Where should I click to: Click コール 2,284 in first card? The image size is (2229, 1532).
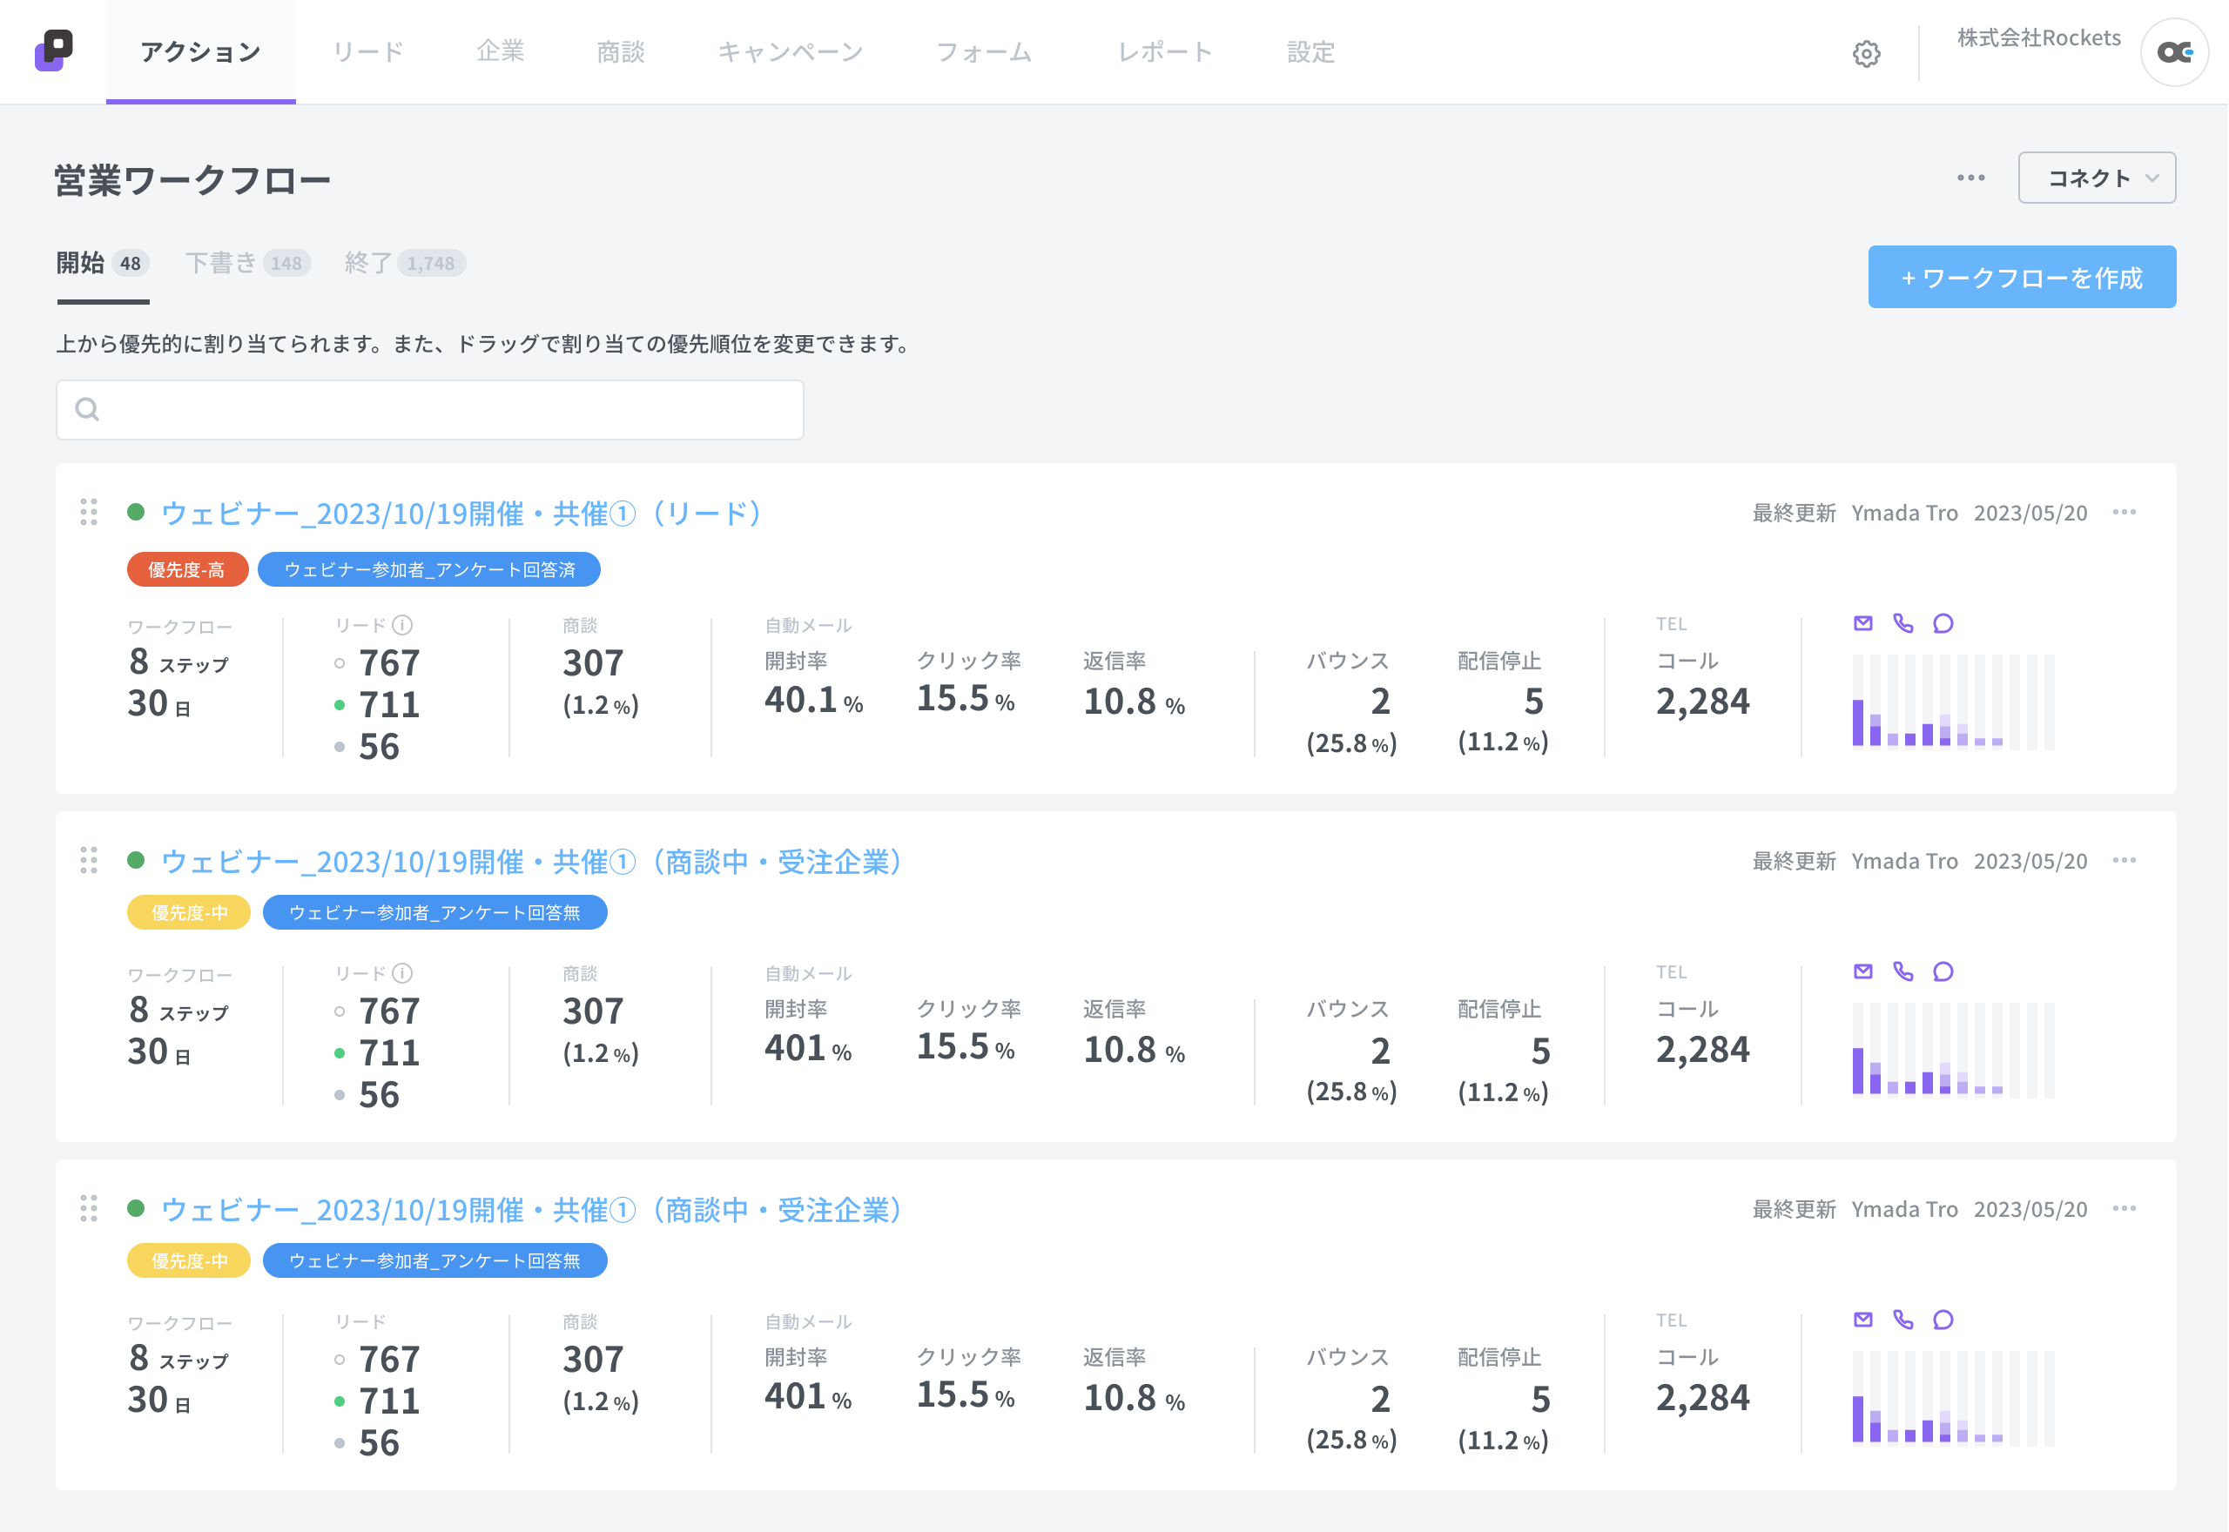(x=1704, y=685)
